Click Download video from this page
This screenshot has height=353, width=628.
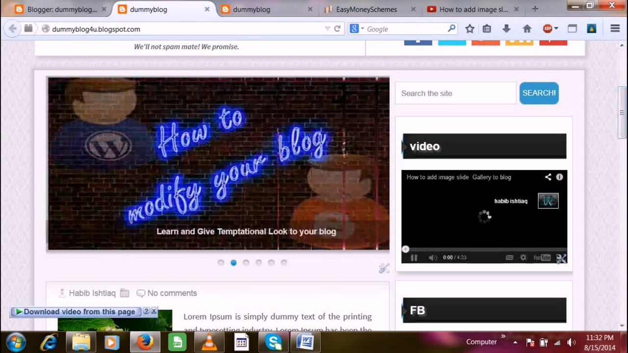79,311
